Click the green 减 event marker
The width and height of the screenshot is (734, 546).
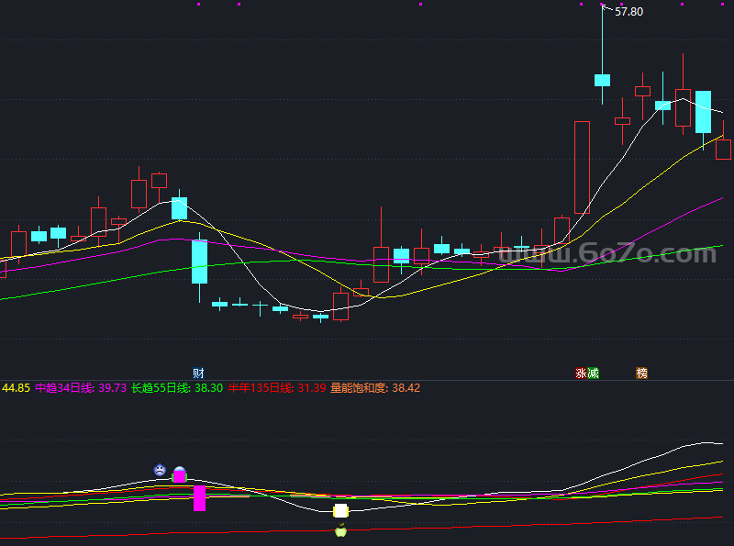click(593, 373)
